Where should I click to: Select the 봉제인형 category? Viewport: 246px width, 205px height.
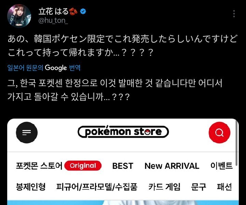point(31,187)
